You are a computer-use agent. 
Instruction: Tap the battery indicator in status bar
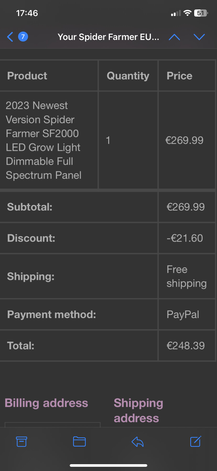pyautogui.click(x=201, y=13)
